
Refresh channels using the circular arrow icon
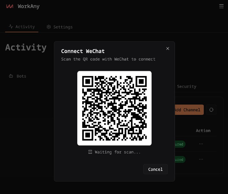click(x=211, y=110)
